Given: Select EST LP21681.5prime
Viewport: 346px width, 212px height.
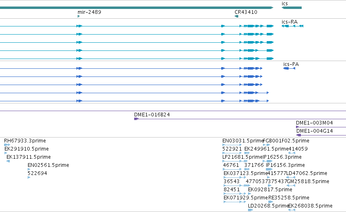Looking at the screenshot, I should click(x=242, y=157).
